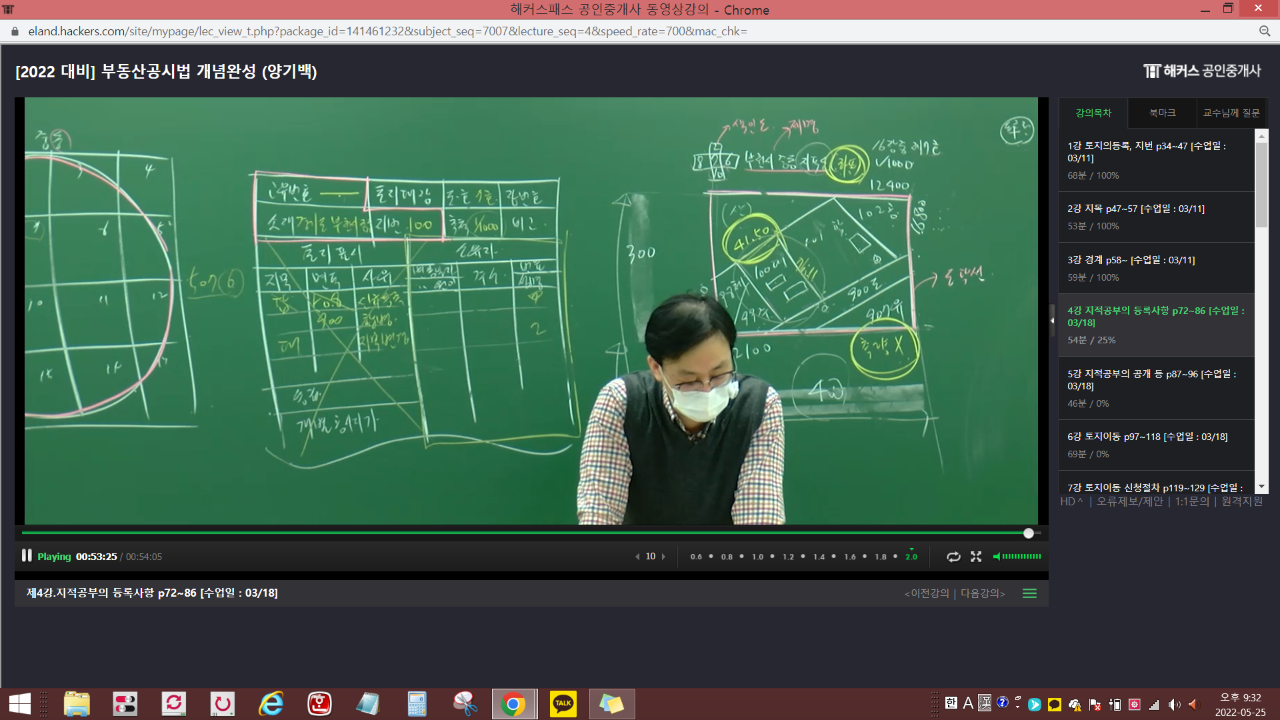The height and width of the screenshot is (720, 1280).
Task: Click the search magnifier in address bar
Action: pos(1264,31)
